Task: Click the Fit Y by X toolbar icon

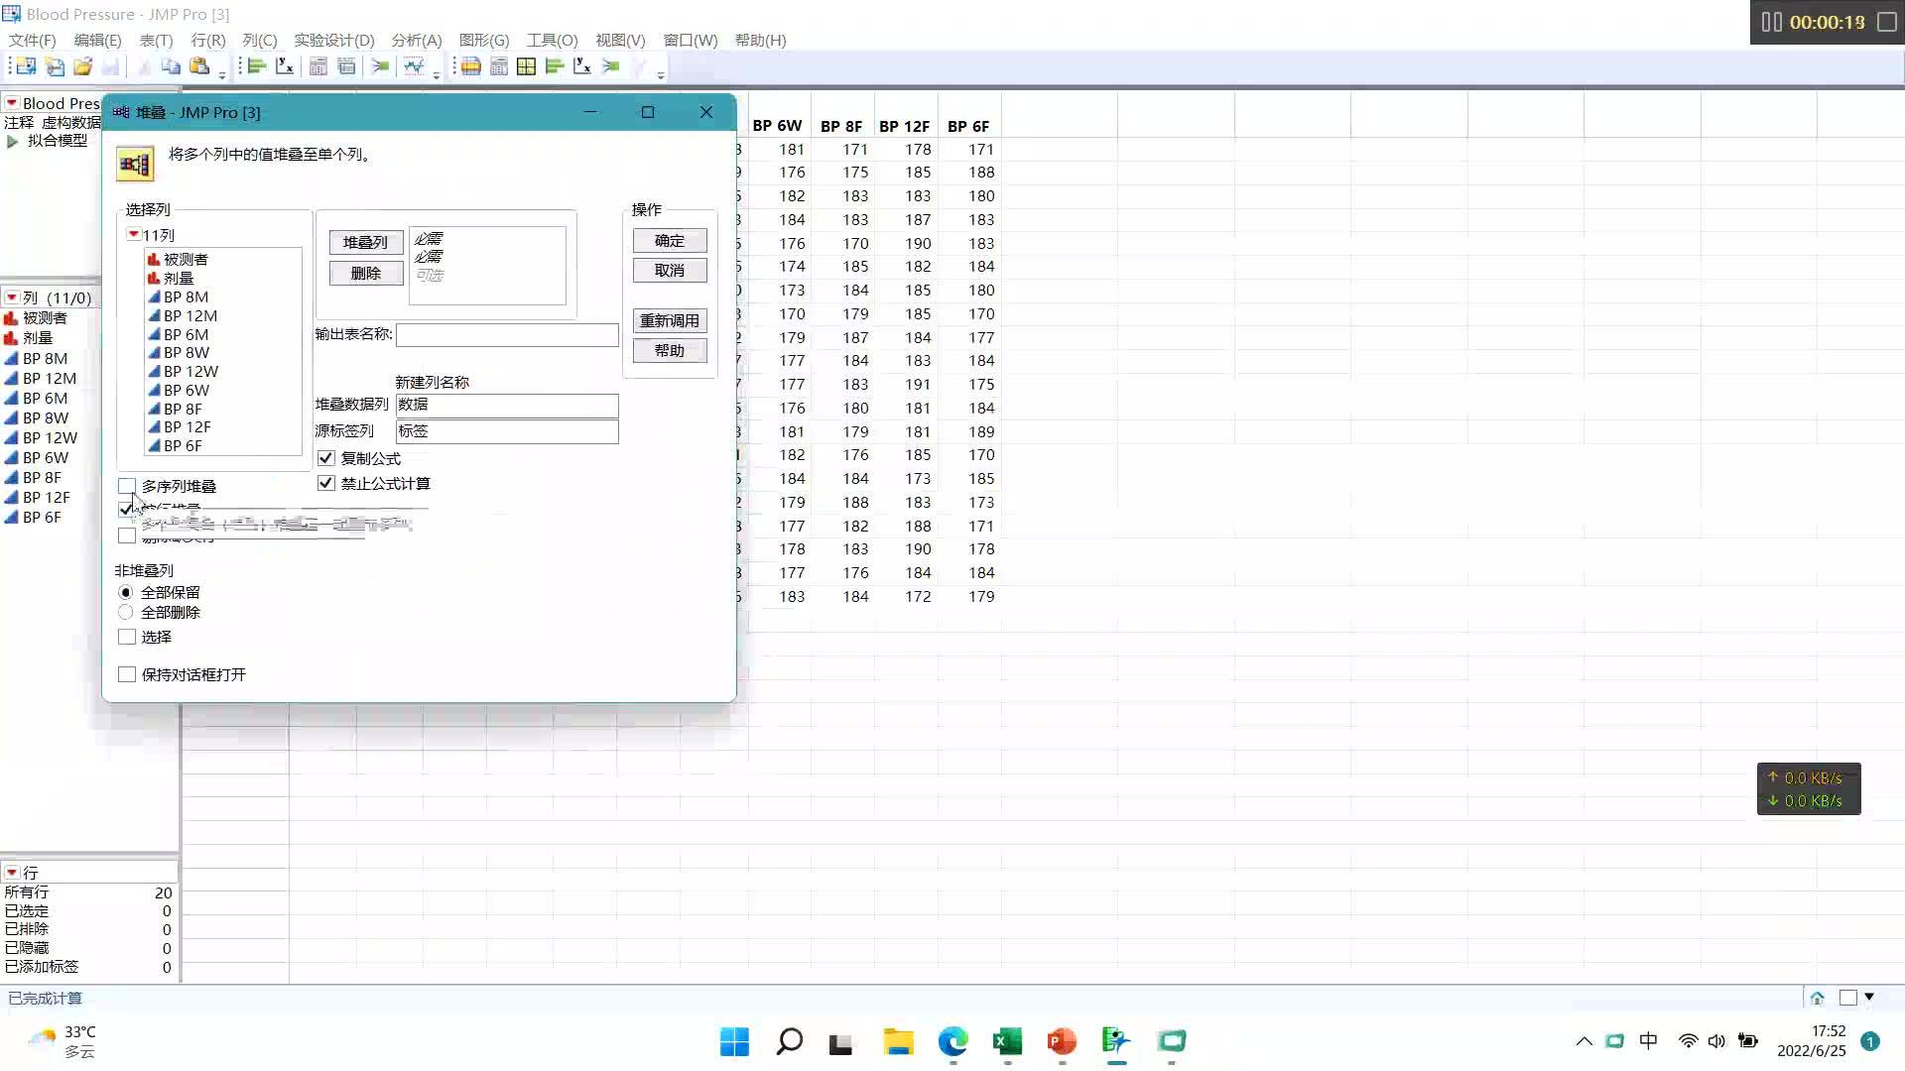Action: pyautogui.click(x=285, y=66)
